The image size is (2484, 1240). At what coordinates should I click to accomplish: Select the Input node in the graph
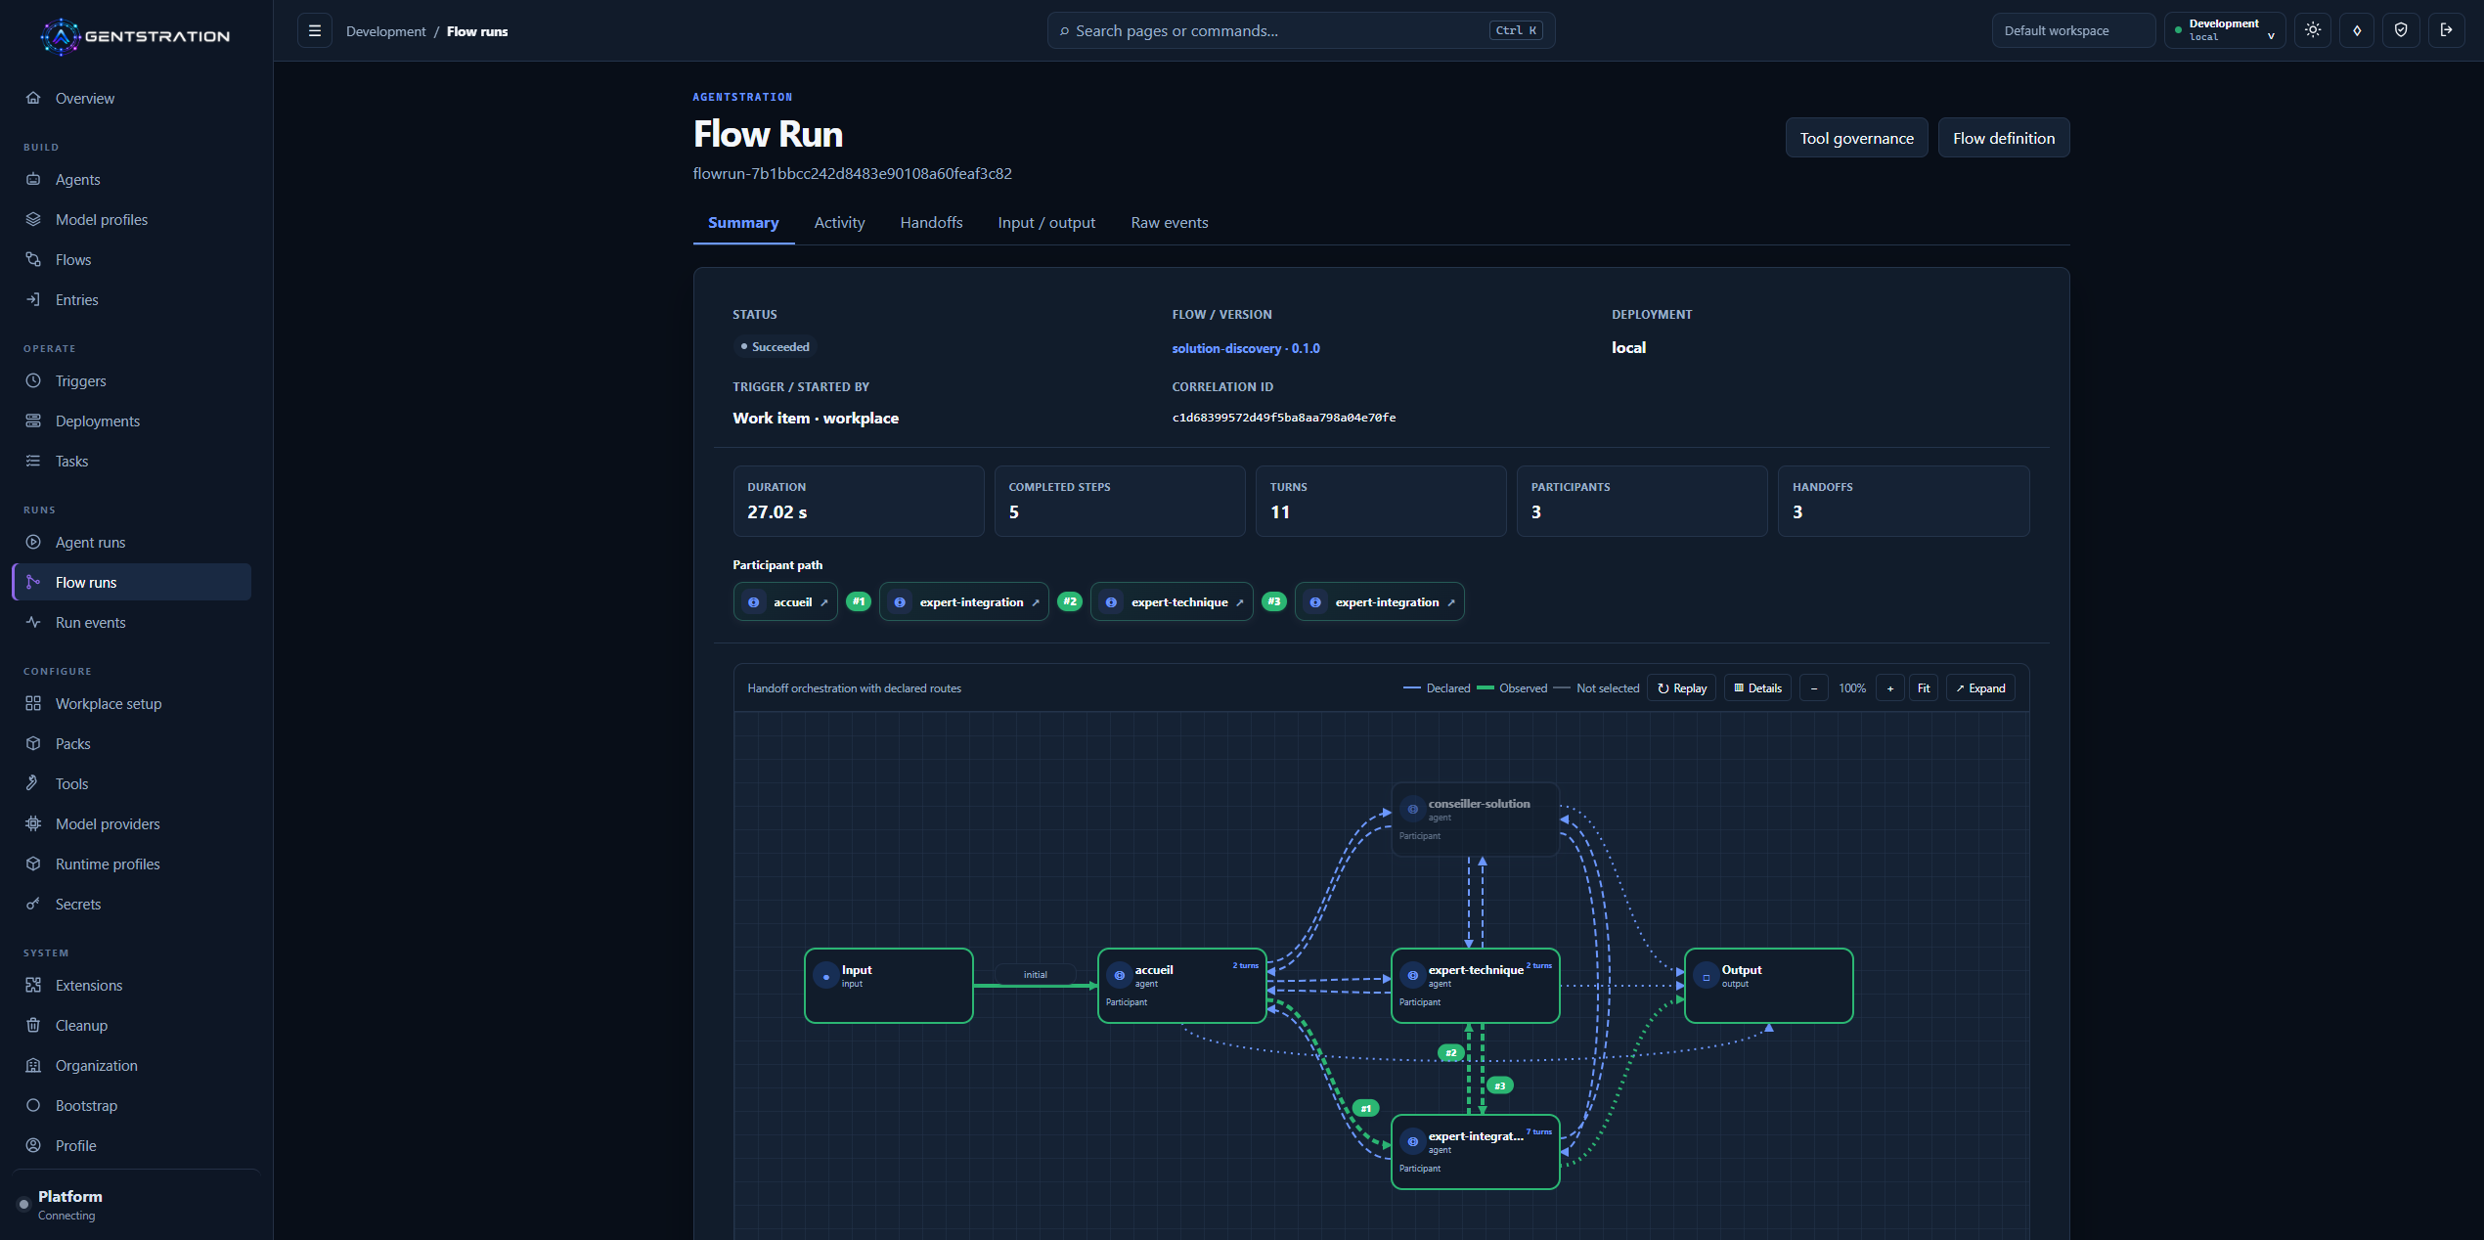[x=889, y=986]
